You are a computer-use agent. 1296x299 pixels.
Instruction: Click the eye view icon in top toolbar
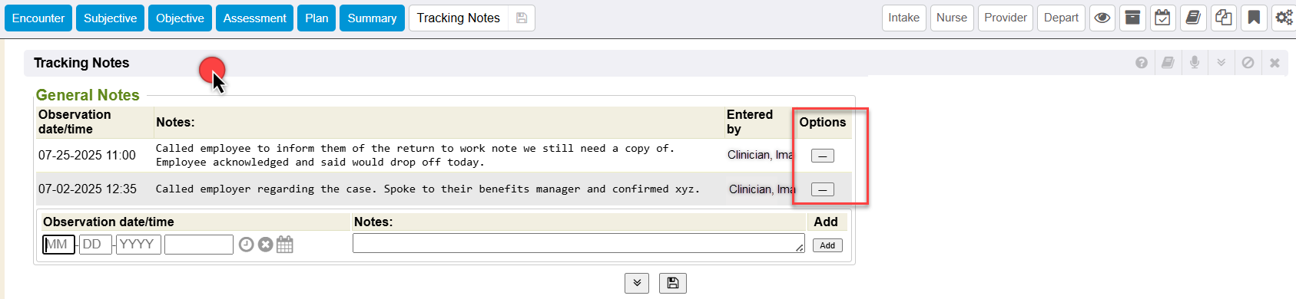click(1102, 18)
